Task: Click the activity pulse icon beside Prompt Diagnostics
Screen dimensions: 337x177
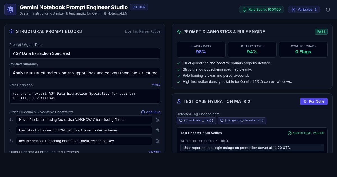Action: pos(179,32)
